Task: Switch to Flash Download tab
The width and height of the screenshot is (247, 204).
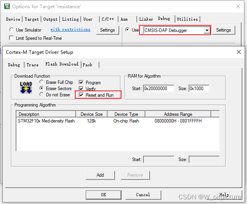Action: click(x=62, y=64)
